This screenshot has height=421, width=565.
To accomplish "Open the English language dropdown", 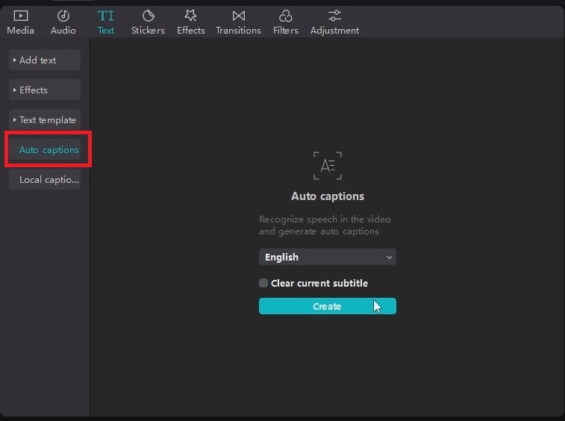I will click(x=328, y=257).
